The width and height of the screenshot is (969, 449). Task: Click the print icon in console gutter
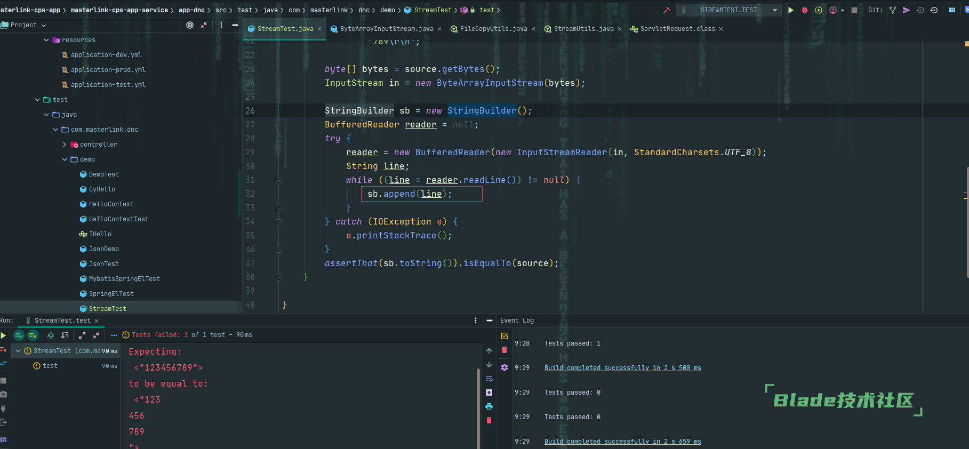489,406
